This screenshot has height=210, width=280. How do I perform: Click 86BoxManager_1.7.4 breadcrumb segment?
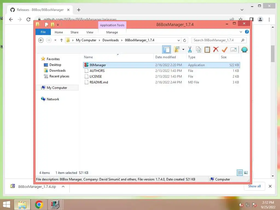tap(139, 40)
